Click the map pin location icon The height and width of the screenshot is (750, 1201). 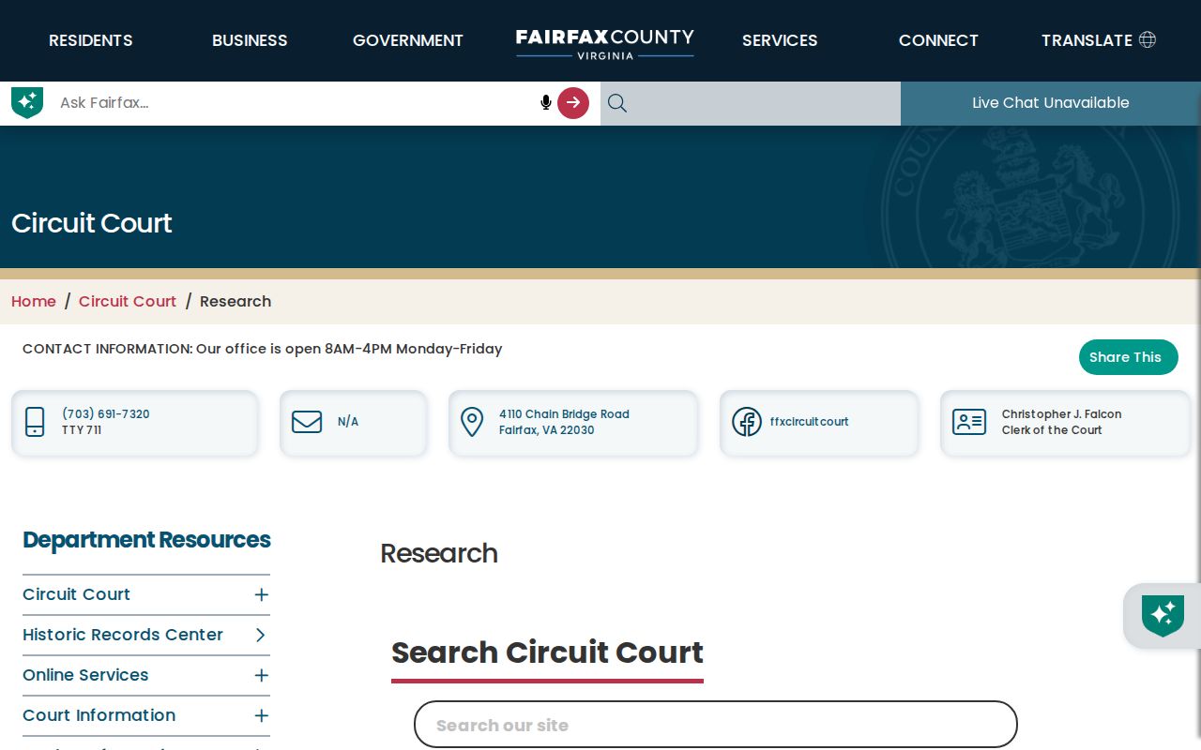pos(472,422)
